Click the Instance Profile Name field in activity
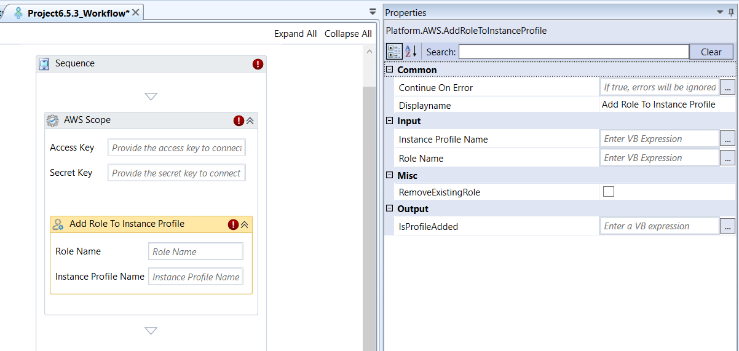 pos(196,277)
